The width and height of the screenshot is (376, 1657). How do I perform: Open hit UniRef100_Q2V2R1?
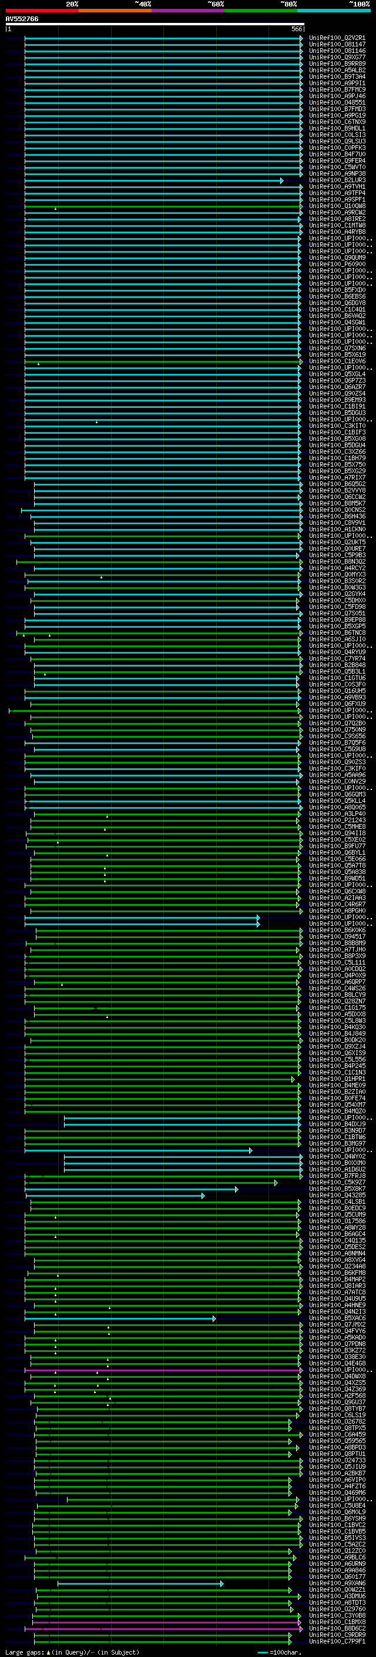pos(337,38)
